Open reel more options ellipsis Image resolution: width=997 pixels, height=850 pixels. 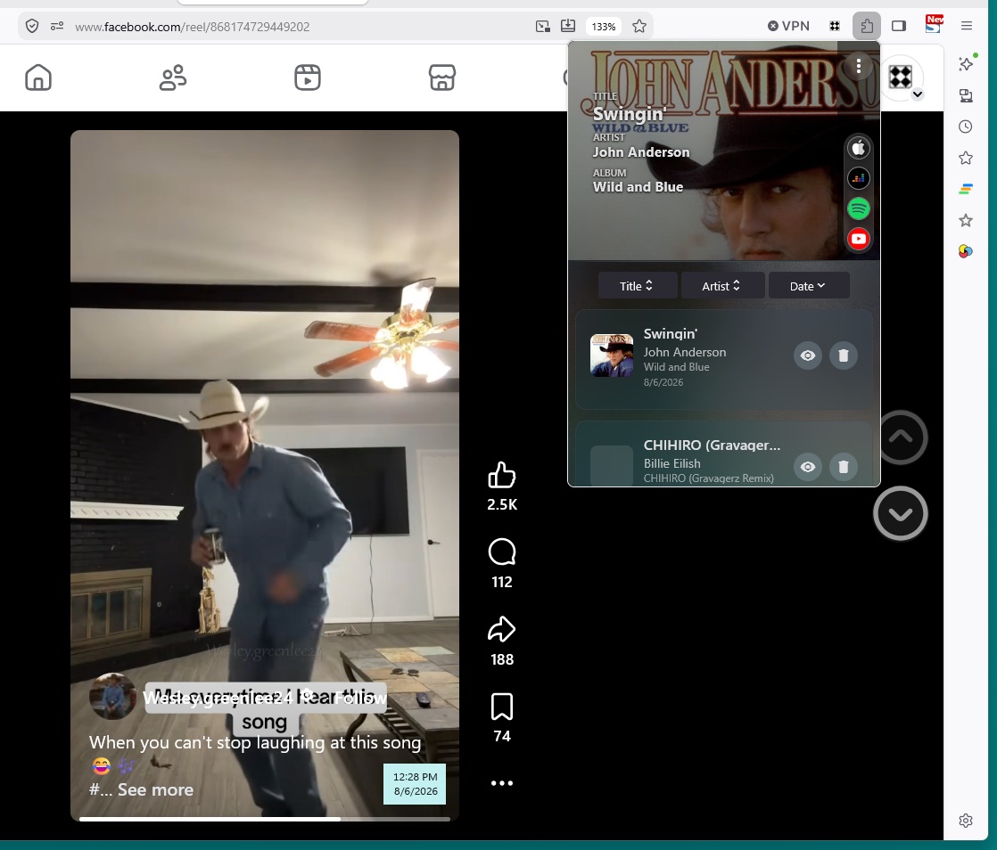pos(502,782)
